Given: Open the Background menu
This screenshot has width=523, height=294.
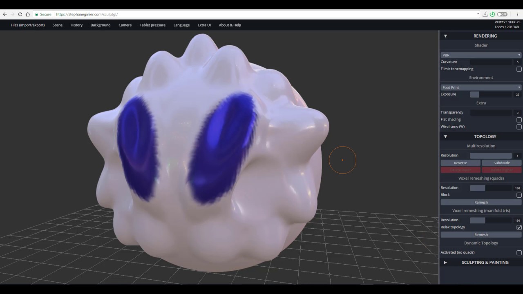Looking at the screenshot, I should [101, 25].
